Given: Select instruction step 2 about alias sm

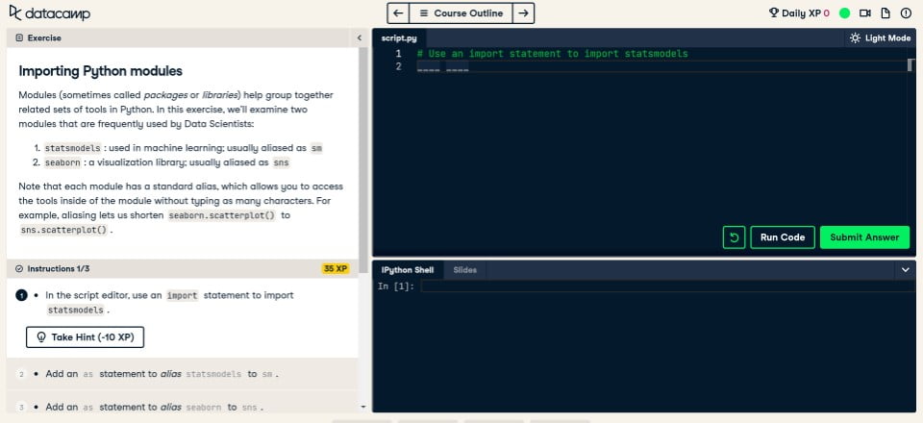Looking at the screenshot, I should (182, 374).
